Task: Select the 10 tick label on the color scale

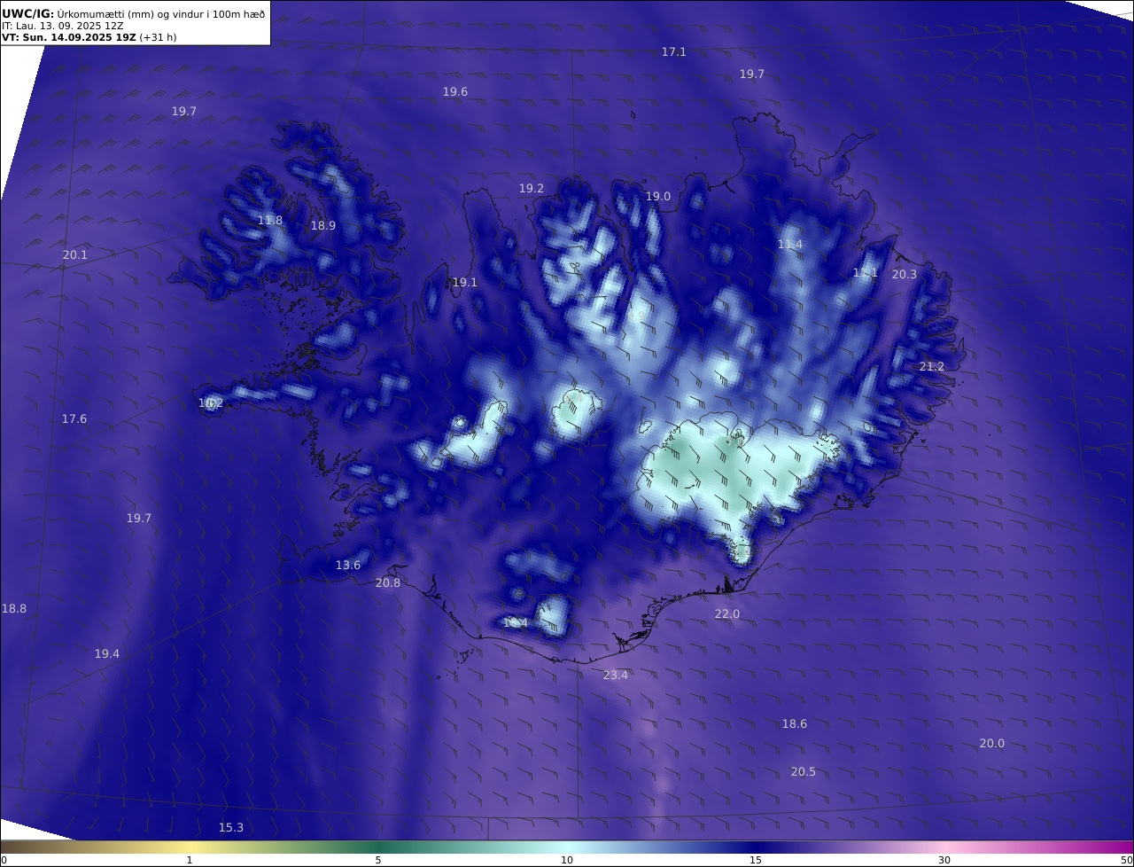Action: 567,860
